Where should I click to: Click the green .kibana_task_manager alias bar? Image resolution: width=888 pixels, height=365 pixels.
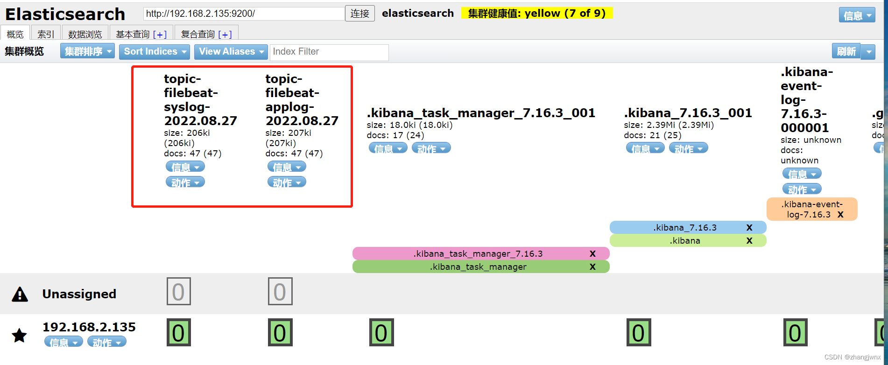(x=481, y=267)
